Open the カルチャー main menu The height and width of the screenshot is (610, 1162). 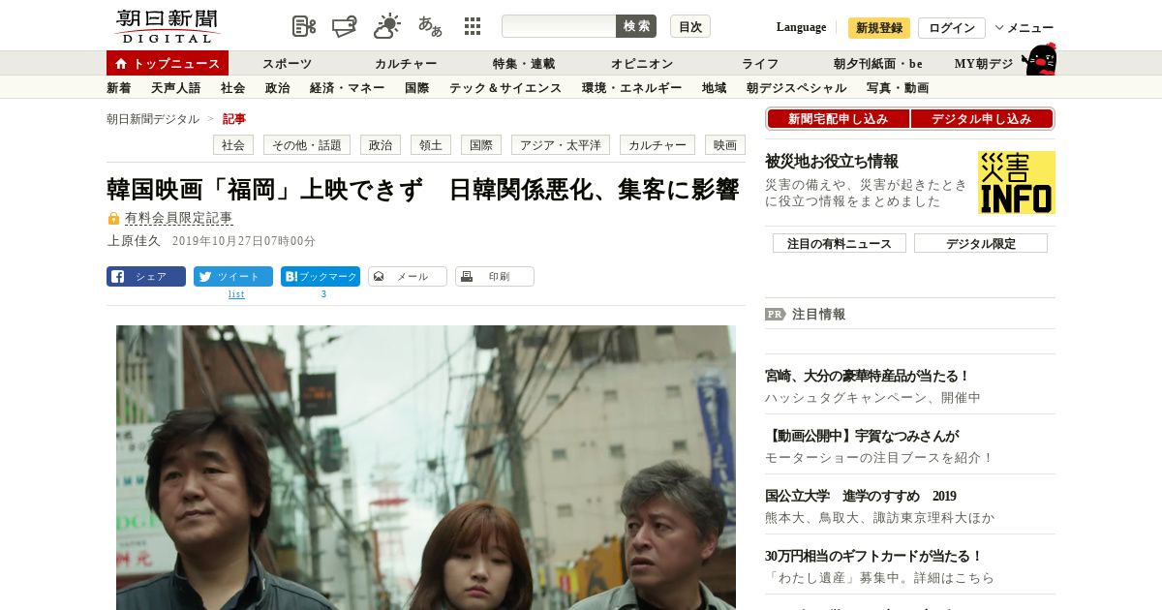pos(406,64)
